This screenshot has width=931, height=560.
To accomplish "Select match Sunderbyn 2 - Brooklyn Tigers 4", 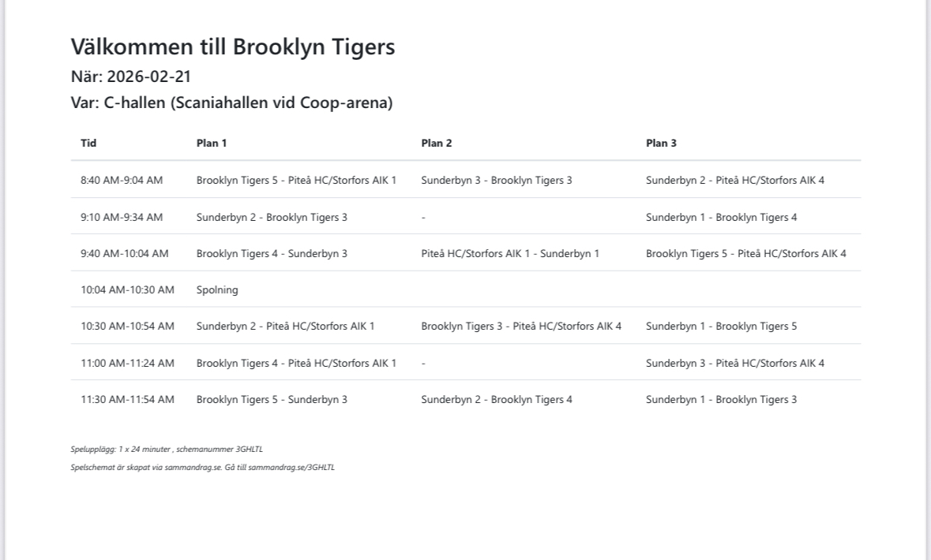I will (x=497, y=400).
